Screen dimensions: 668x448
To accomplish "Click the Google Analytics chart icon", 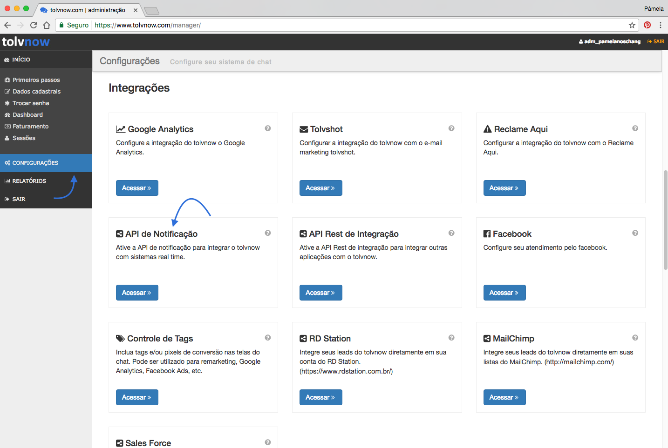I will [121, 129].
